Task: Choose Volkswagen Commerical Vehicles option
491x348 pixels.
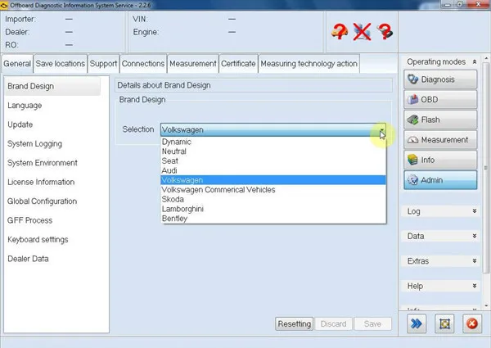Action: (273, 189)
